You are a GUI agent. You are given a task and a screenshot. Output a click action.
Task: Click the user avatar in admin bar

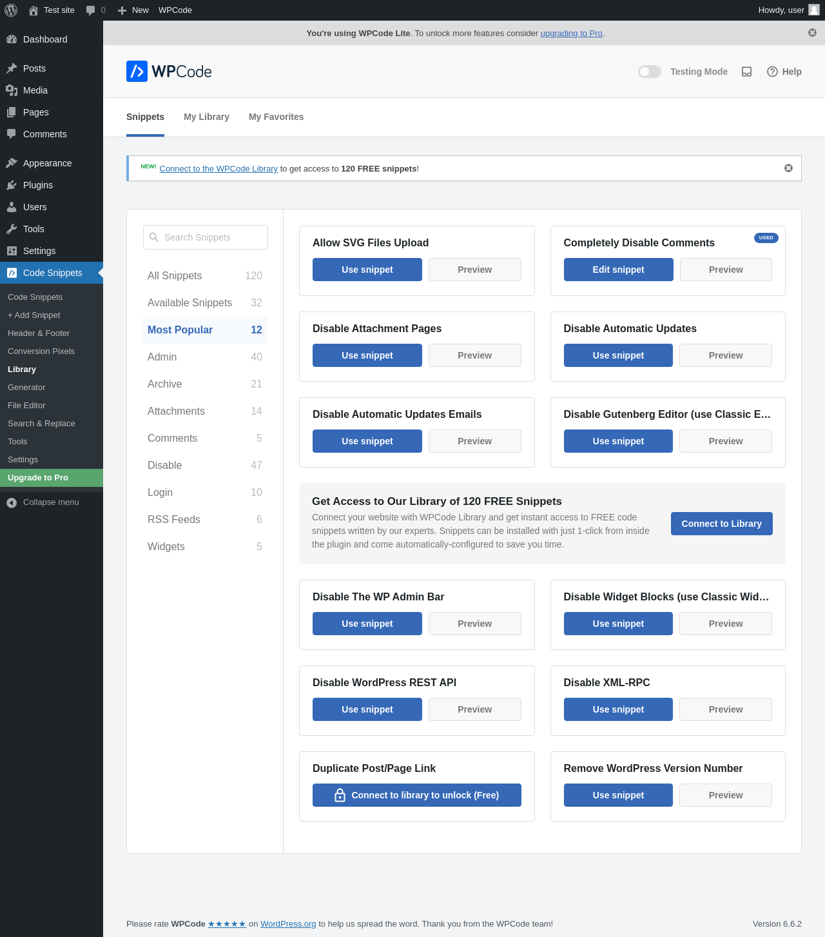click(x=814, y=10)
